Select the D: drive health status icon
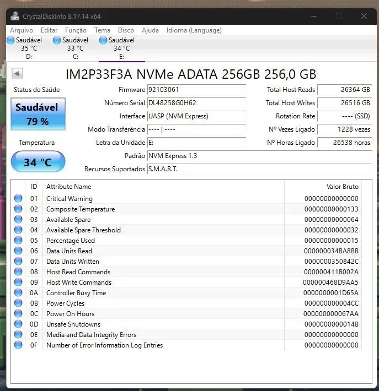 pos(10,40)
